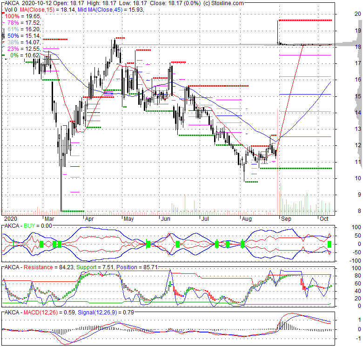Select the 'Apr' month label on axis
363x347 pixels.
[89, 219]
